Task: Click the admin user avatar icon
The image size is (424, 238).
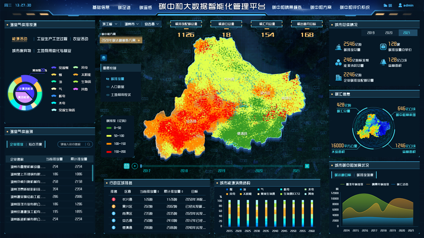Action: [399, 5]
